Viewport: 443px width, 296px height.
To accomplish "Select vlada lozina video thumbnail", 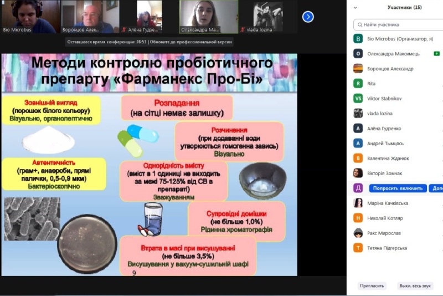I will (268, 17).
